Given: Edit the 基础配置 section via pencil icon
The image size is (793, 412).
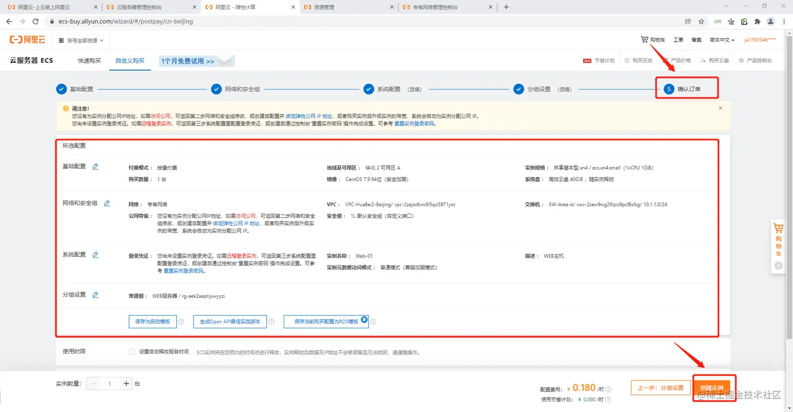Looking at the screenshot, I should (x=95, y=166).
